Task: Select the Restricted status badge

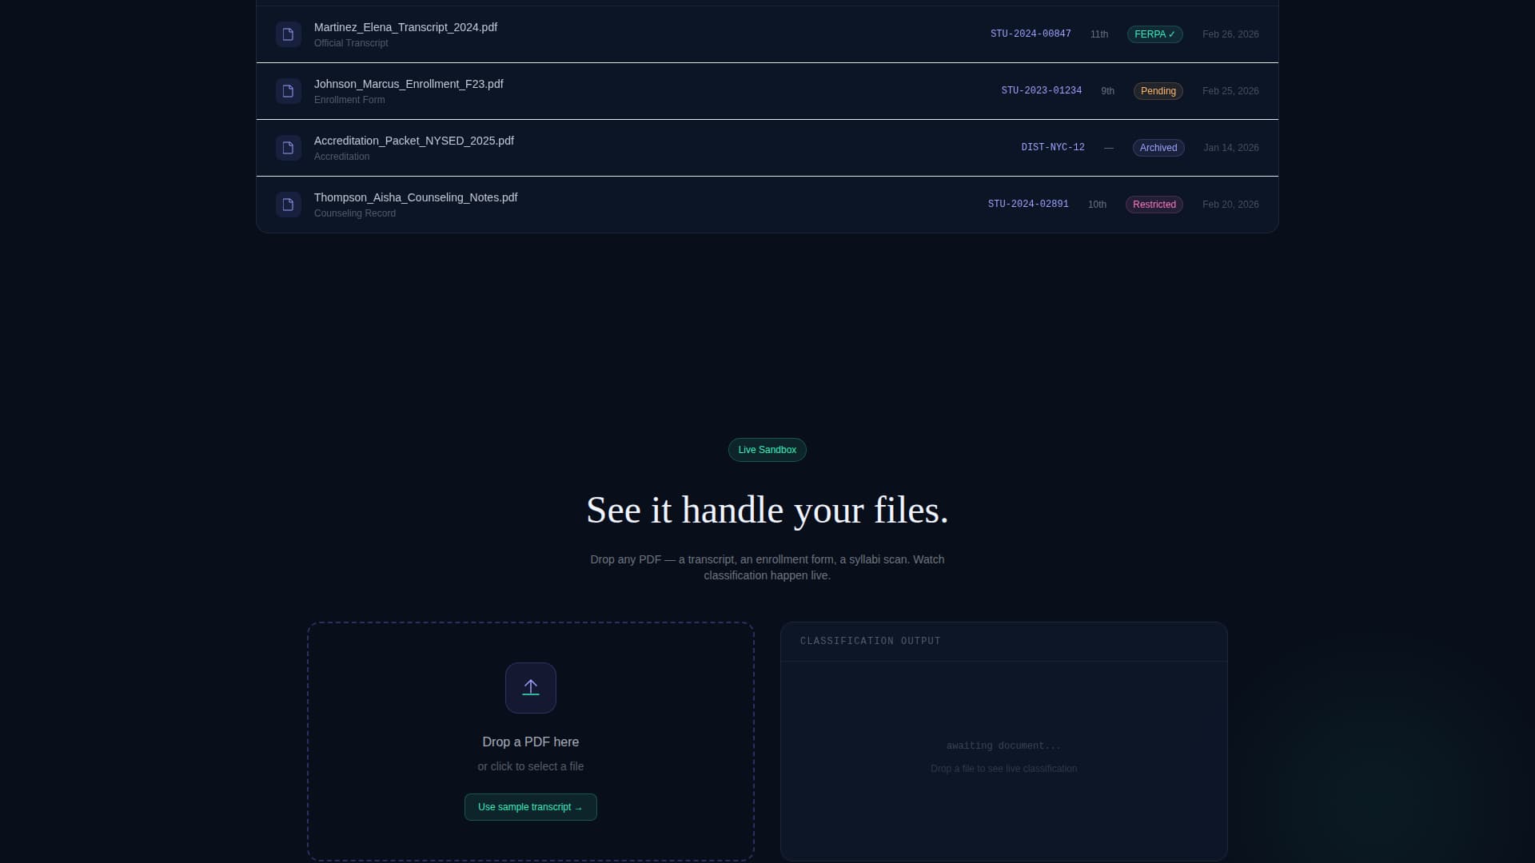Action: tap(1154, 205)
